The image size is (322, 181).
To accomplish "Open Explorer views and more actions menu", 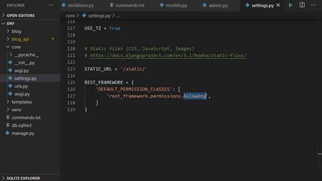I will point(51,6).
